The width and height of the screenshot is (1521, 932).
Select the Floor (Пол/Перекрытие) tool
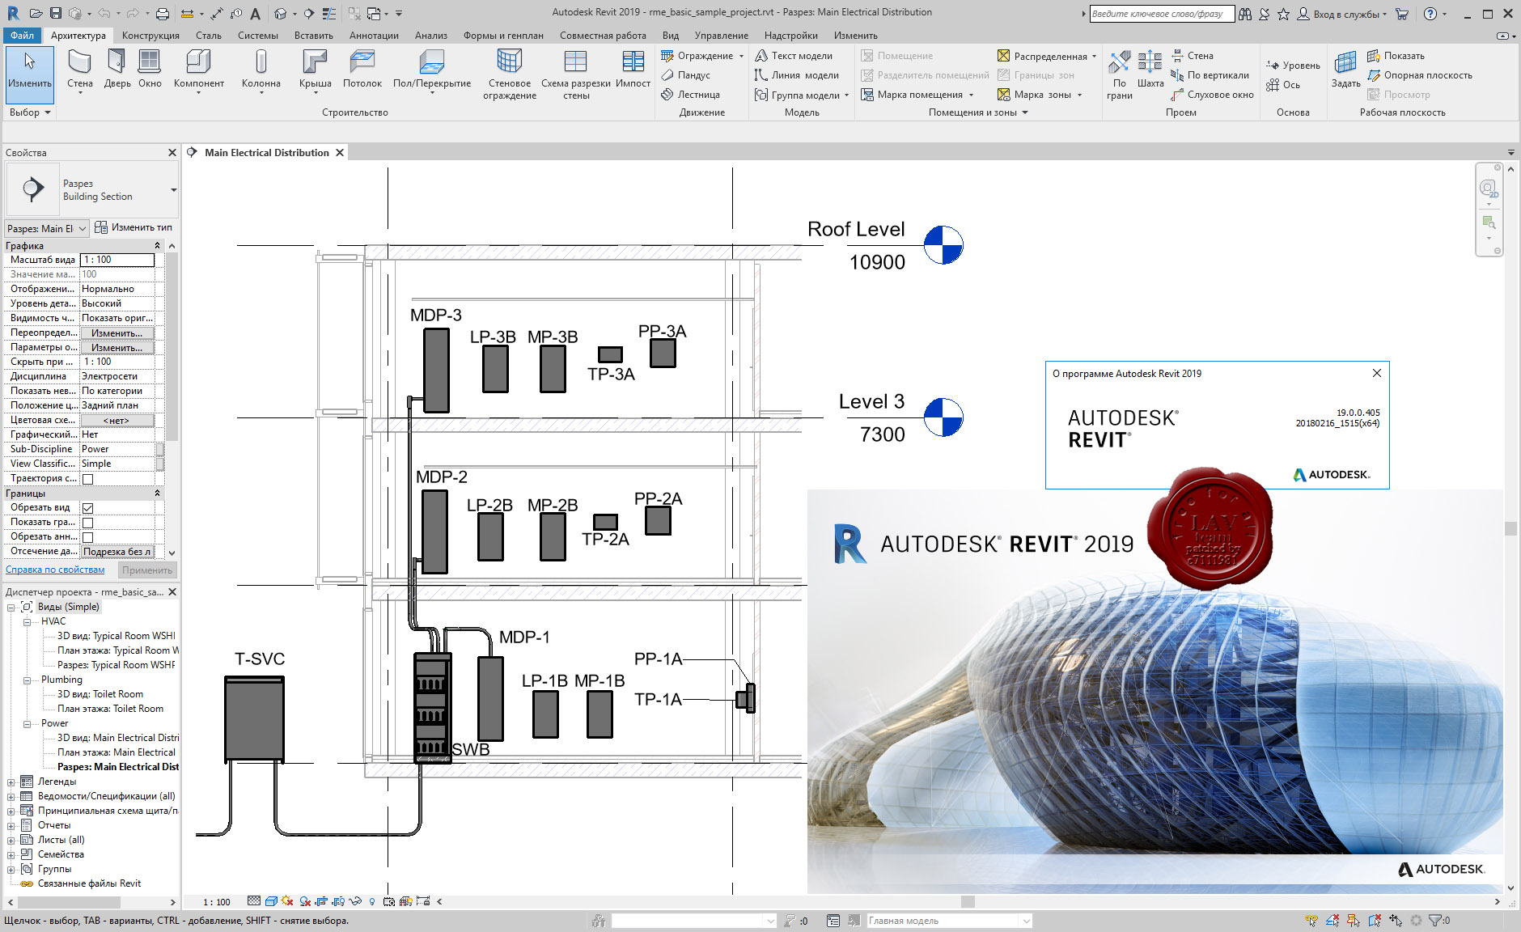pos(431,71)
